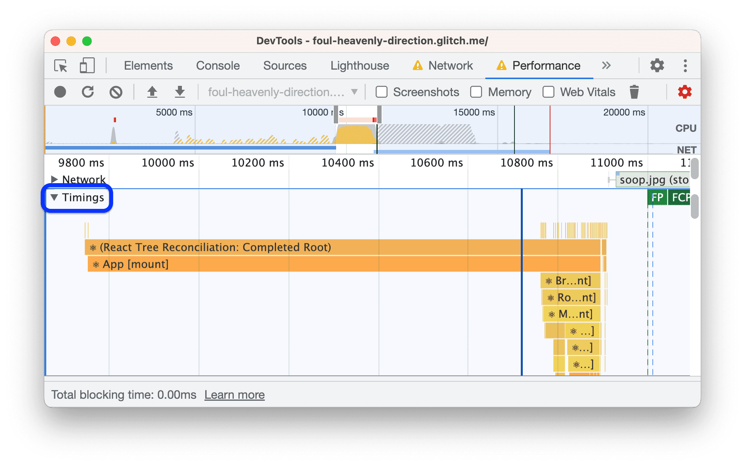
Task: Open DevTools settings gear
Action: 657,66
